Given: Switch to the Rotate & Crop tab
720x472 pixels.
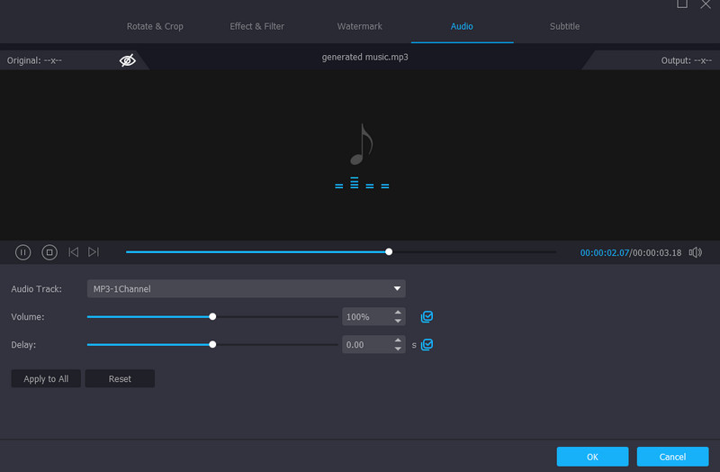Looking at the screenshot, I should pos(155,26).
